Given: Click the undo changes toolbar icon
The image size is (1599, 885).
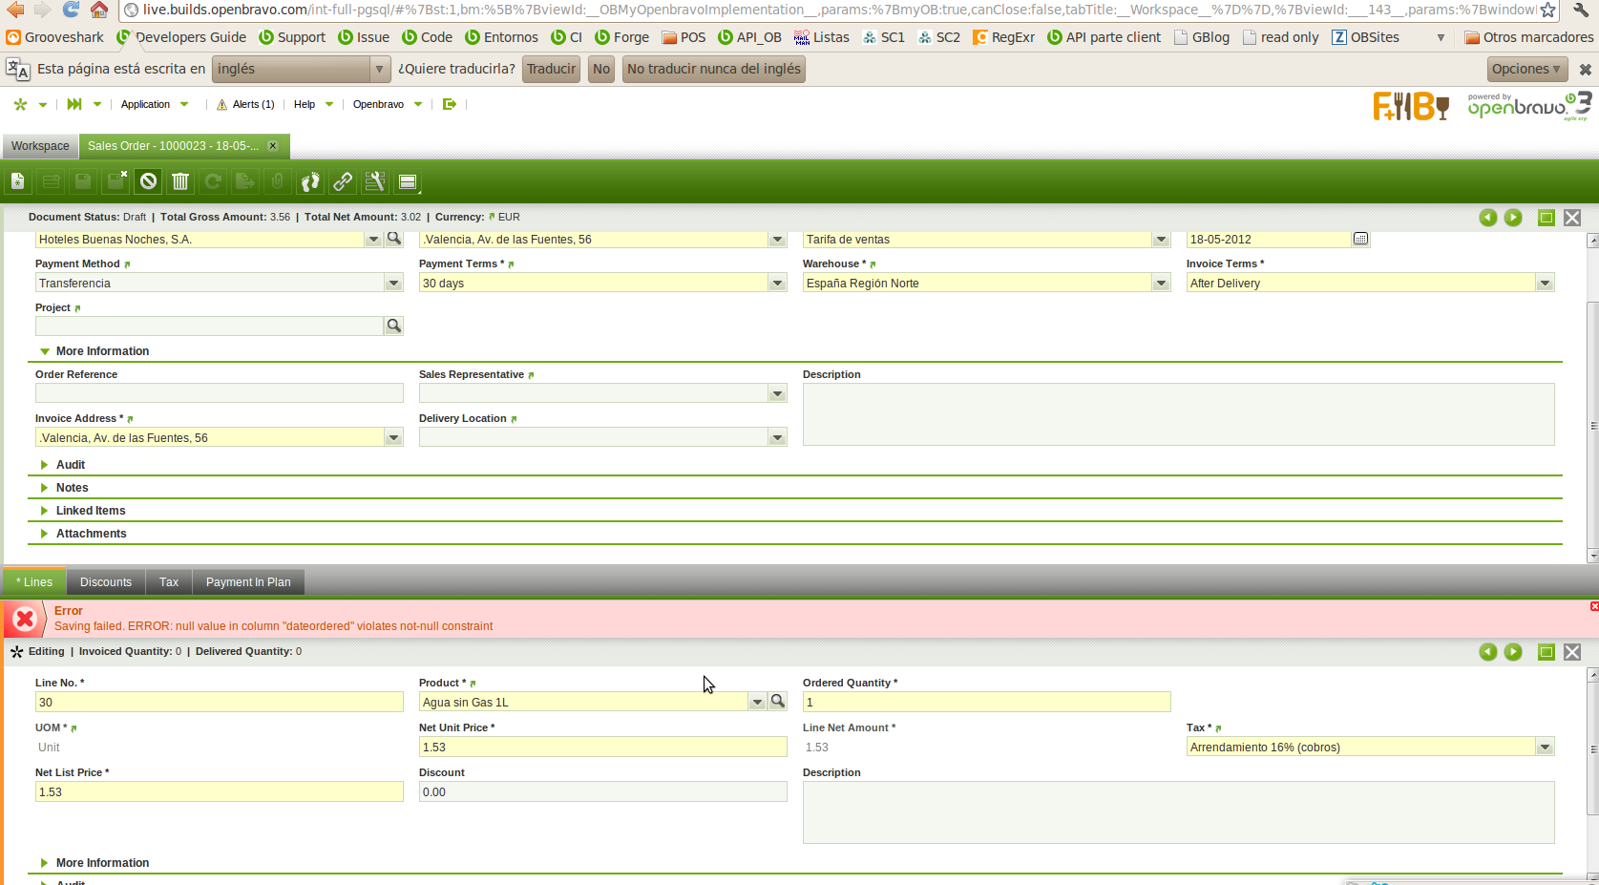Looking at the screenshot, I should (x=148, y=181).
